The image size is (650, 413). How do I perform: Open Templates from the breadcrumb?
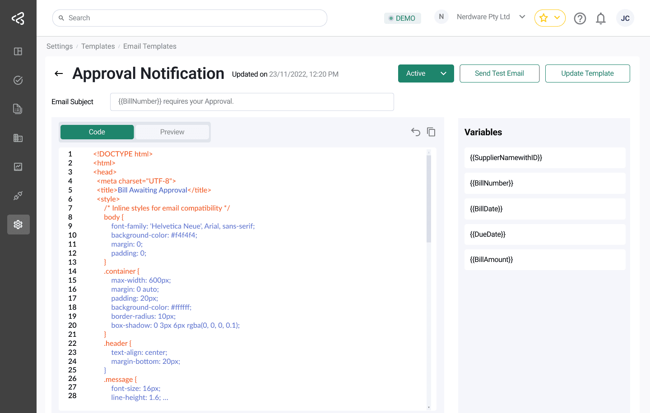98,46
